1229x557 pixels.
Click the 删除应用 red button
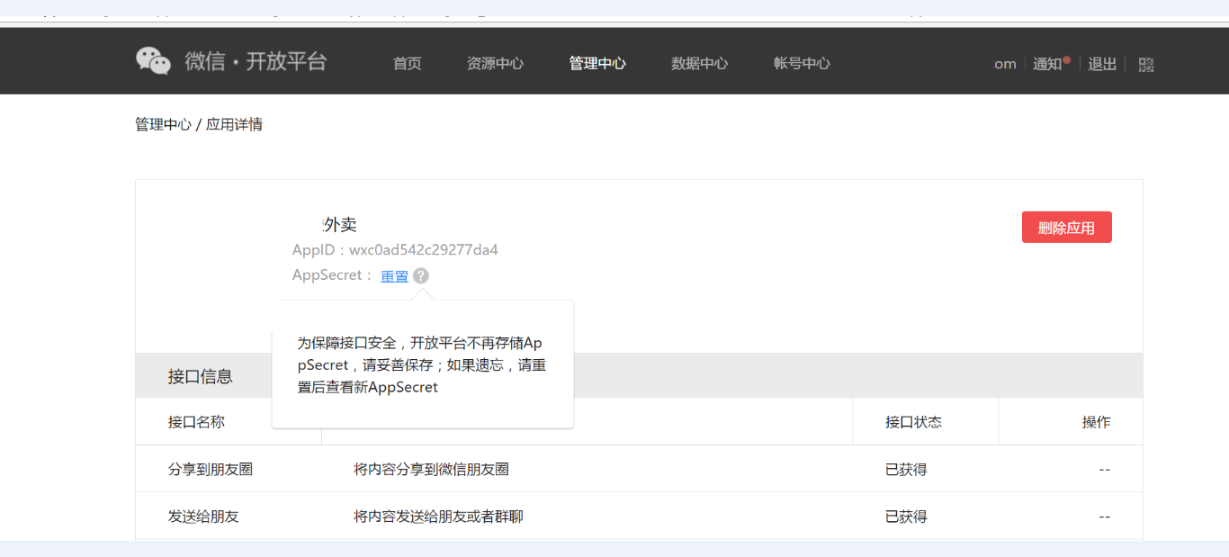1067,228
